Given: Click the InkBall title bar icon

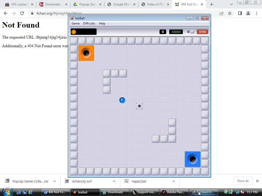Looking at the screenshot, I should pyautogui.click(x=72, y=18).
